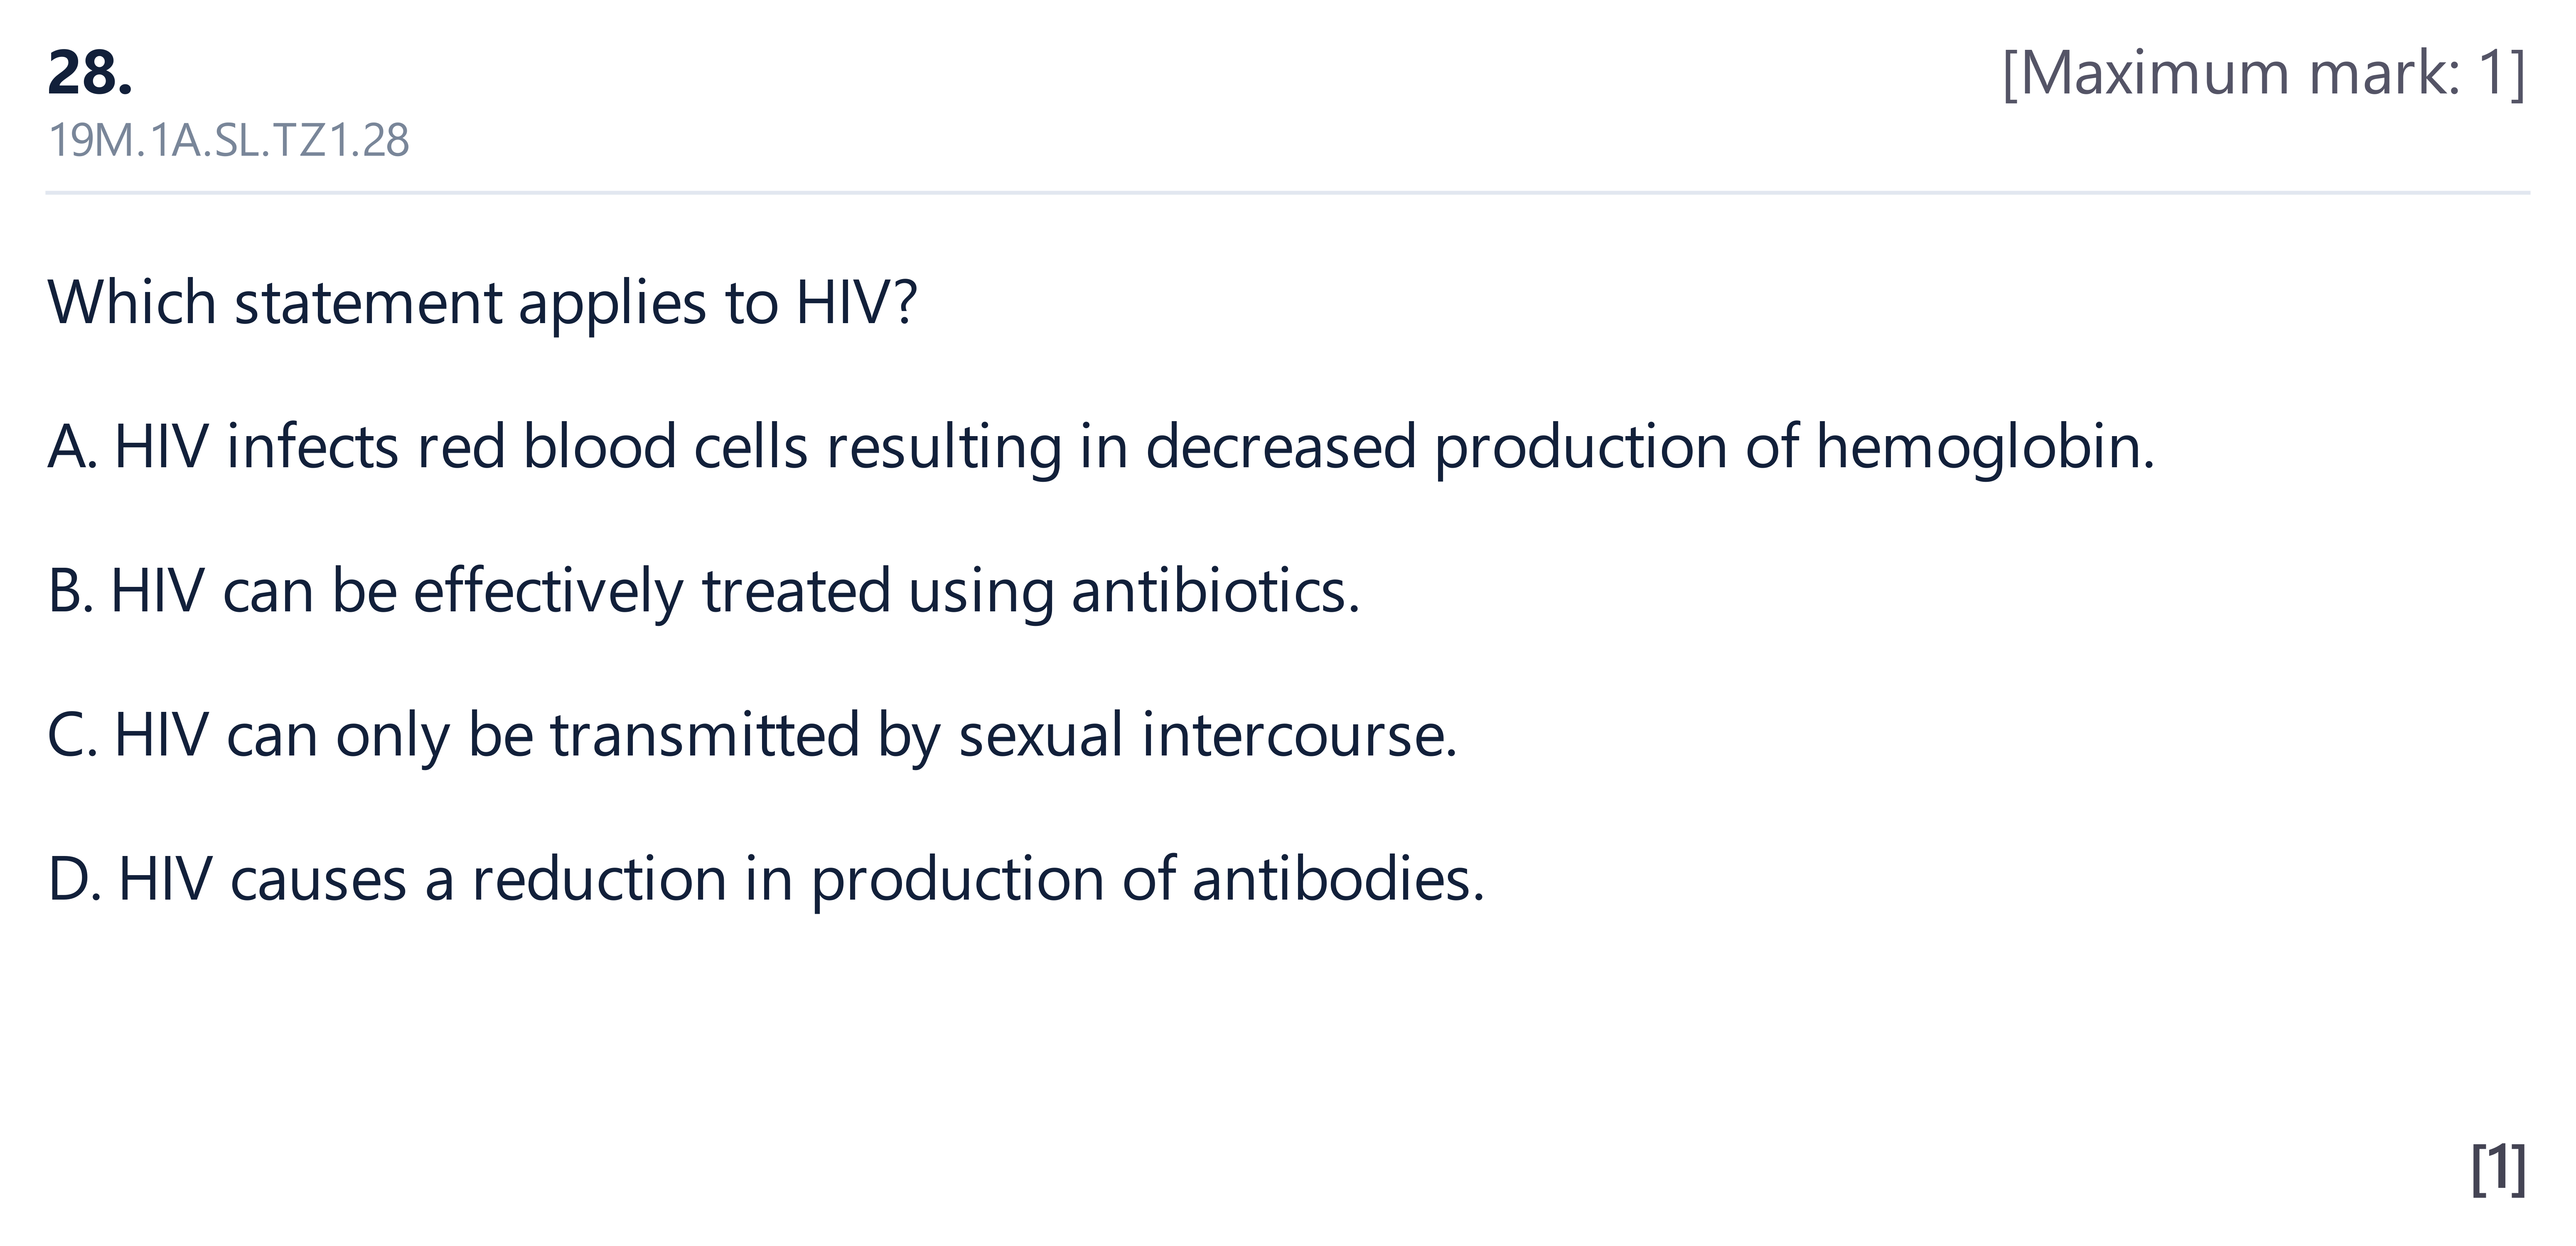Screen dimensions: 2576x1246
Task: Click the word "transmitted" in option C
Action: click(x=705, y=735)
